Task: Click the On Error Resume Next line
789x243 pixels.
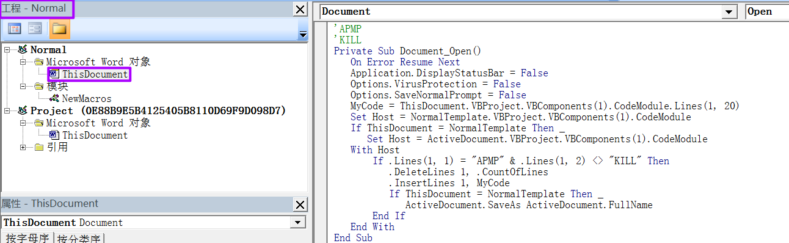Action: click(x=405, y=62)
